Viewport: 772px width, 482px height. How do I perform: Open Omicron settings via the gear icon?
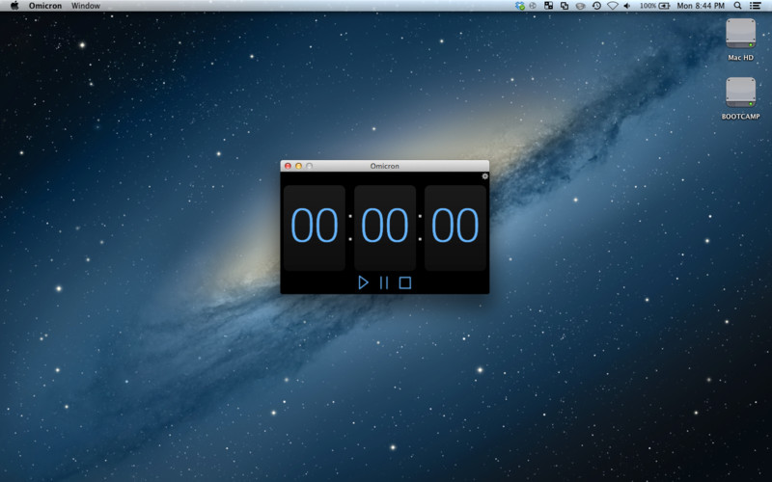pos(485,176)
